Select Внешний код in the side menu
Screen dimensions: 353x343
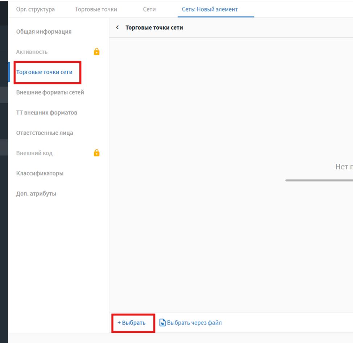(34, 153)
